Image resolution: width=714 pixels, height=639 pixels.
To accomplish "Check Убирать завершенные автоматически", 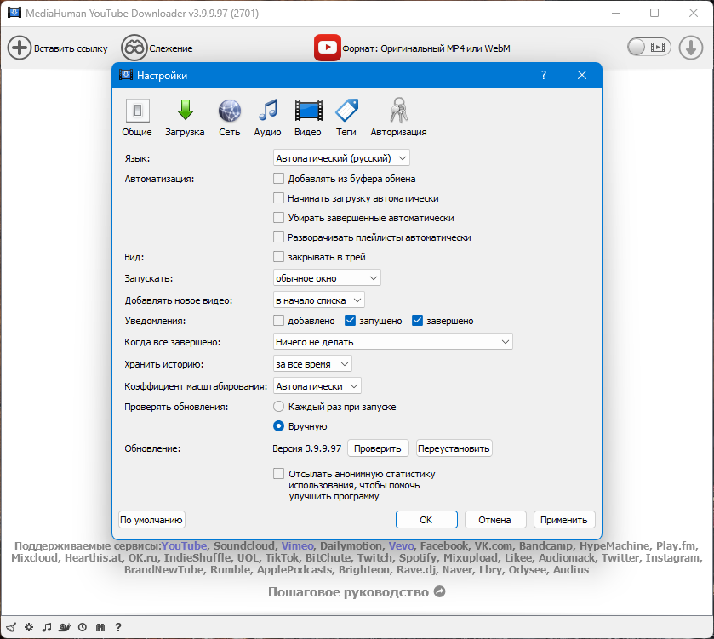I will pos(278,218).
